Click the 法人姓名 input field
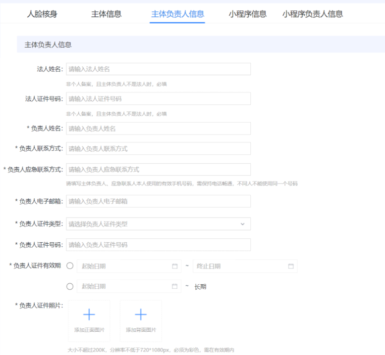Viewport: 385px width, 355px height. (158, 69)
